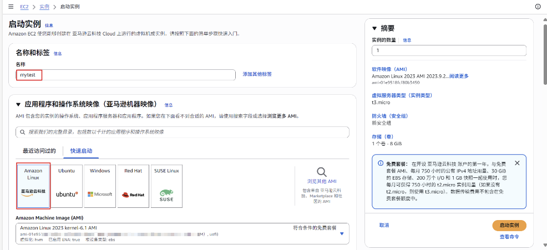The width and height of the screenshot is (547, 250).
Task: Open 信息 link beside 名称和标签
Action: pos(58,53)
